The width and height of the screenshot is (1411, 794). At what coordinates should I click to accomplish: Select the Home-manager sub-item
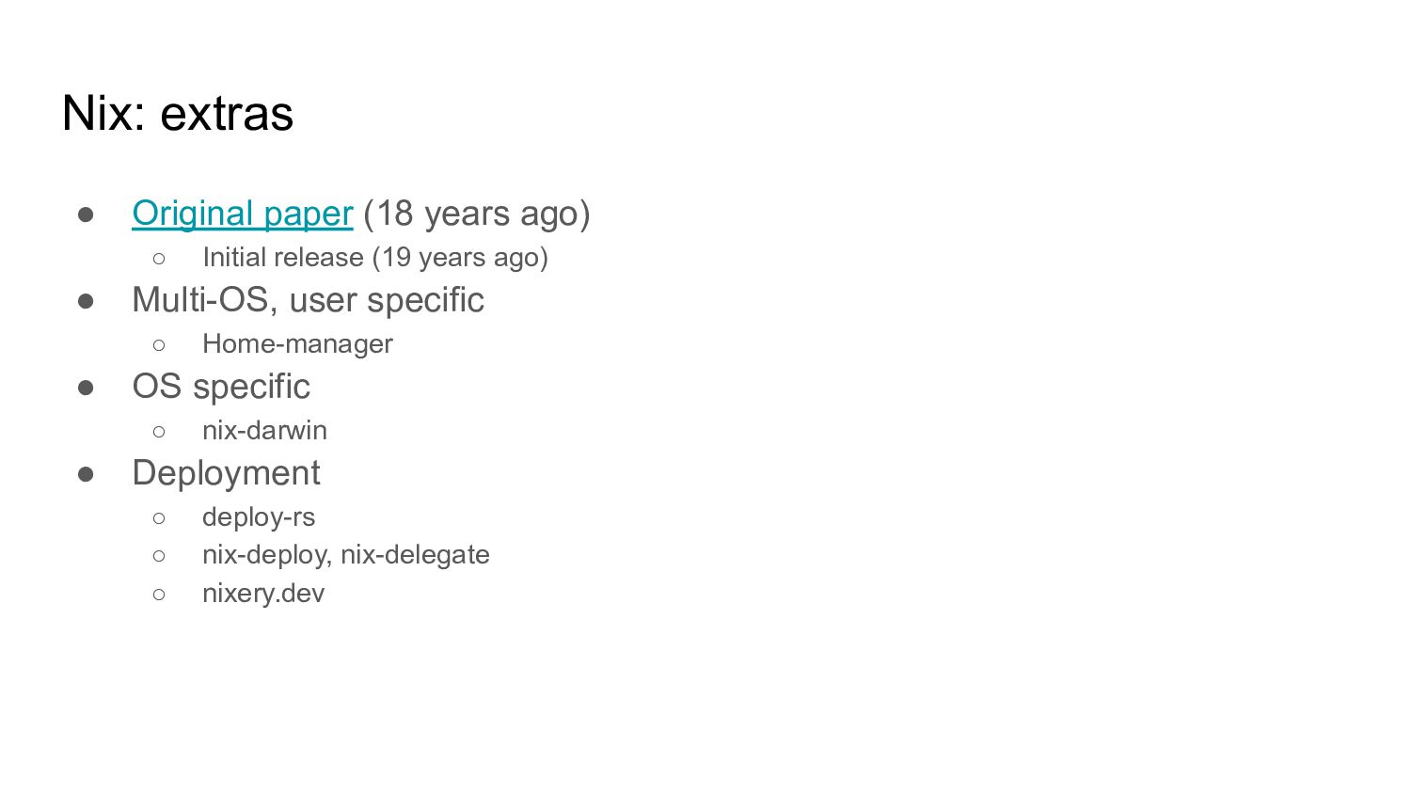coord(297,344)
